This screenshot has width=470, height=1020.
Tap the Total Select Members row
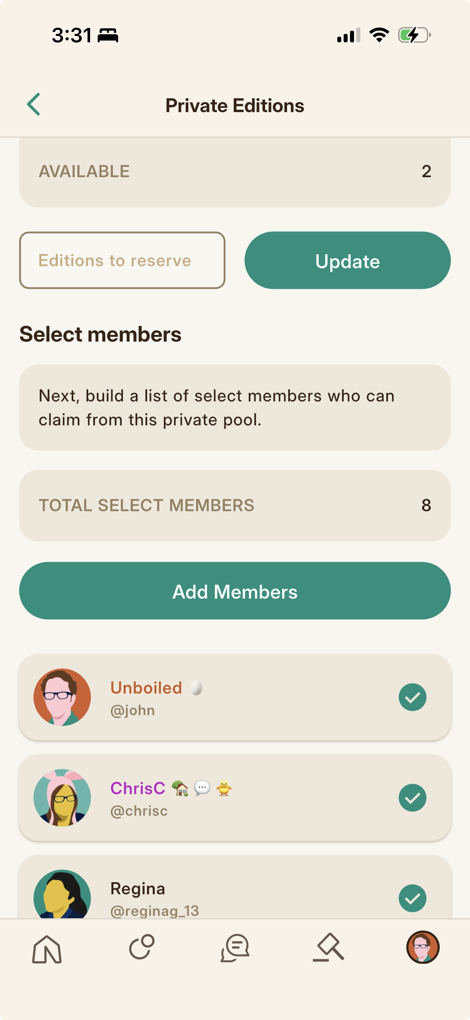(x=235, y=505)
